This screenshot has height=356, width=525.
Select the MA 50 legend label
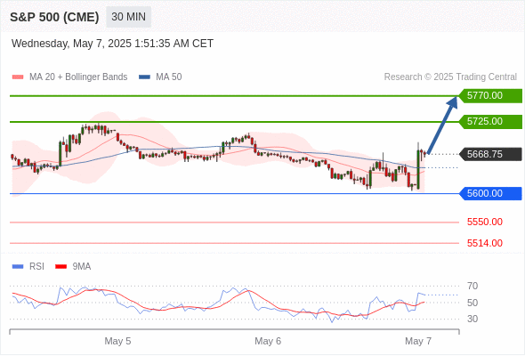point(169,77)
